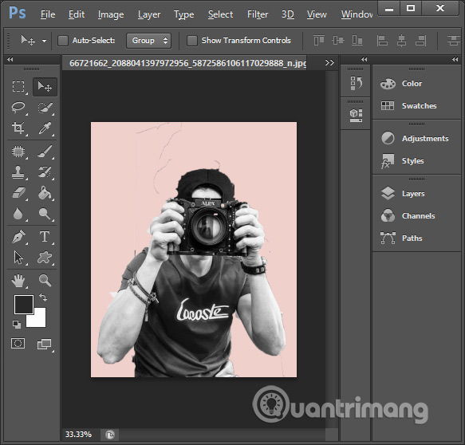
Task: Click the 33.33% zoom level field
Action: (x=78, y=435)
